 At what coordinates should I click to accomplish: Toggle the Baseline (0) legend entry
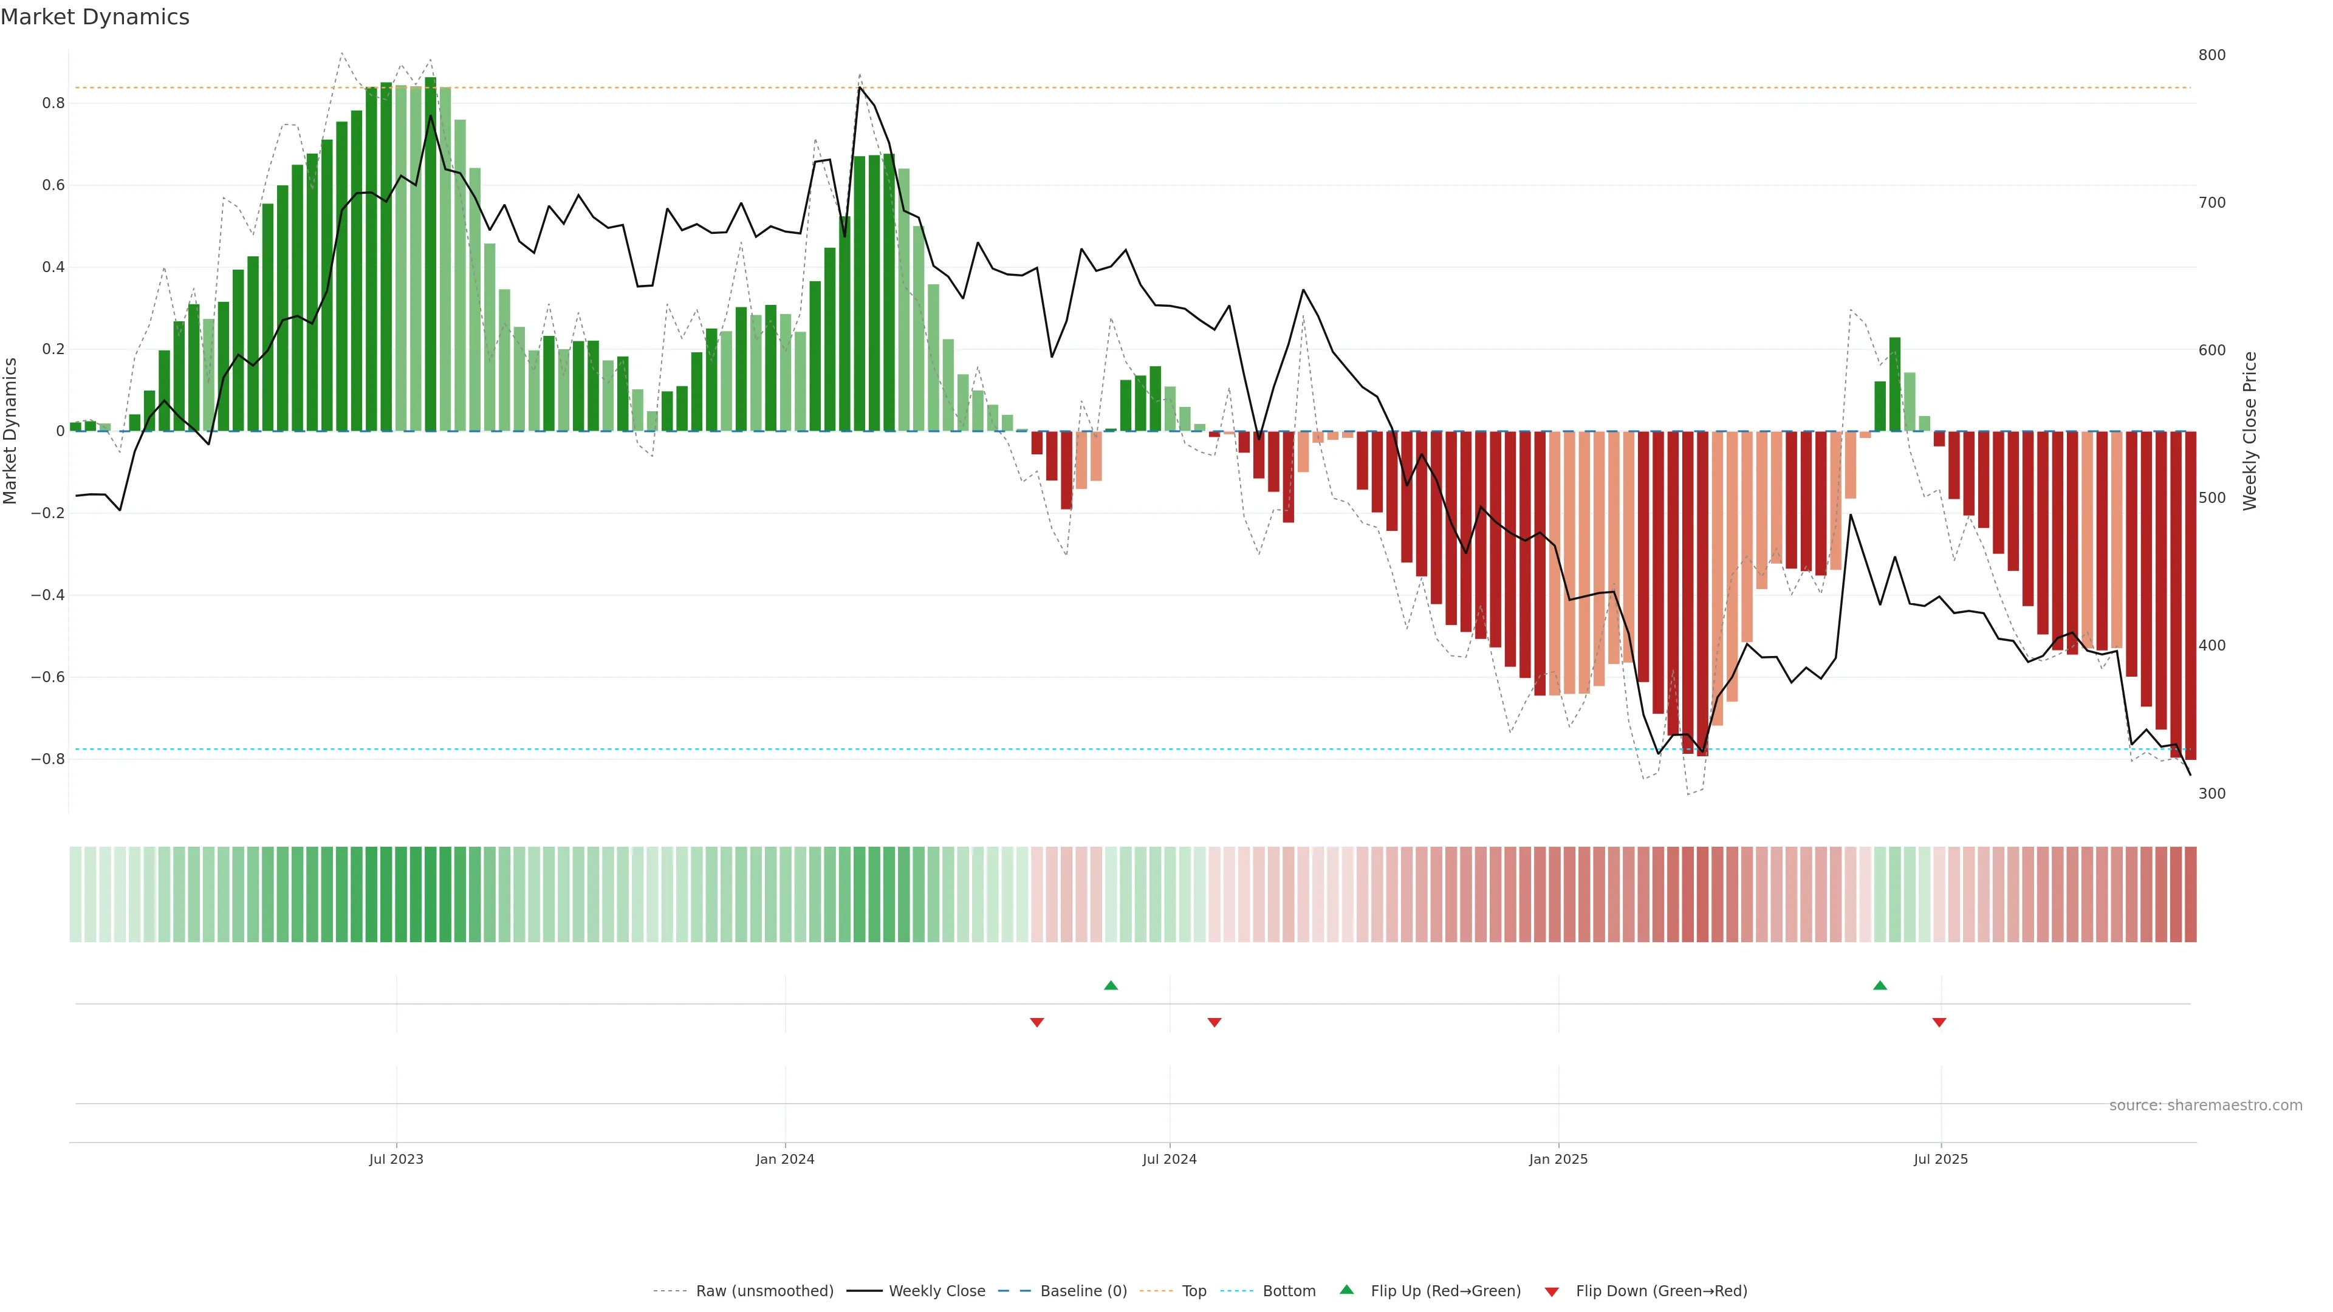[x=1083, y=1291]
